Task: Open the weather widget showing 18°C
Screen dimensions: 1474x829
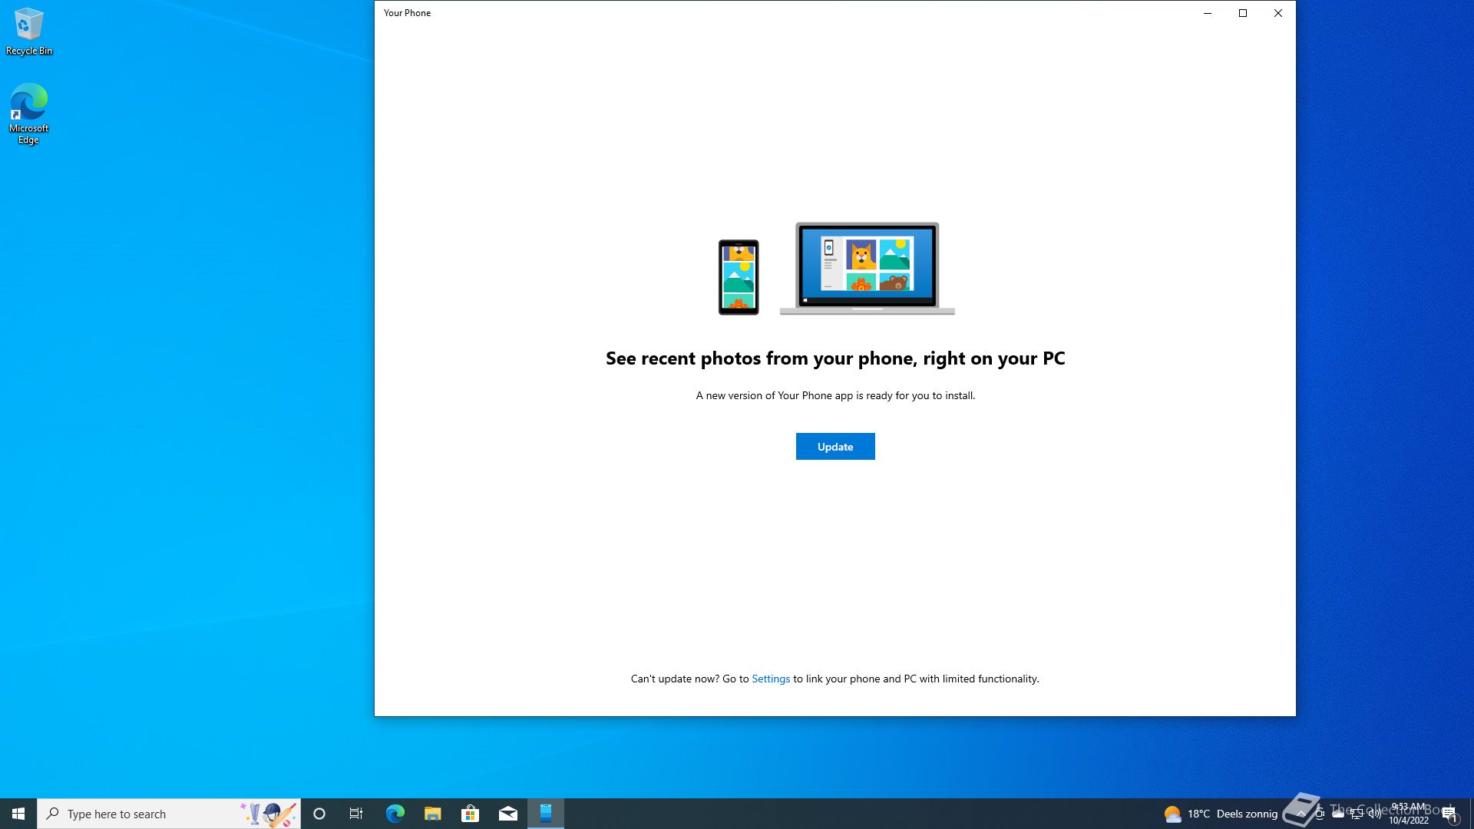Action: tap(1221, 814)
